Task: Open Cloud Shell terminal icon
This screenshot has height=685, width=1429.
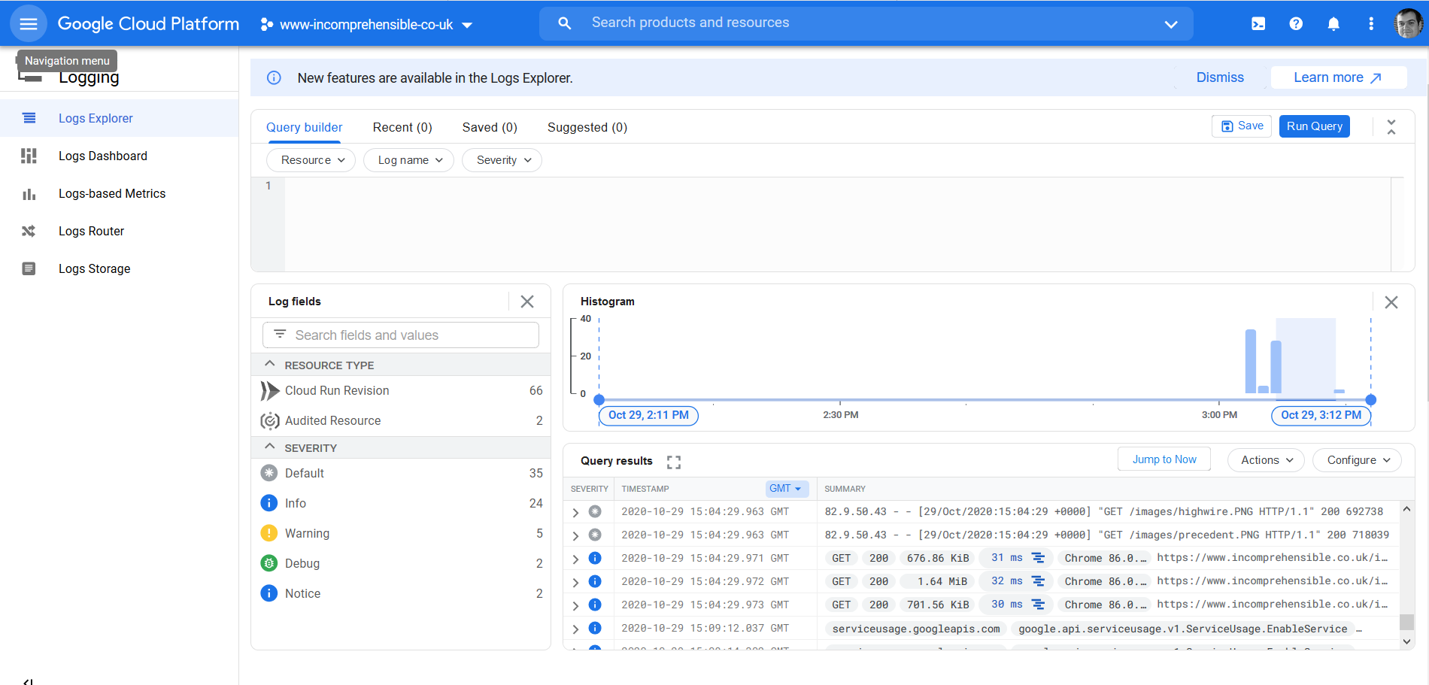Action: pyautogui.click(x=1258, y=24)
